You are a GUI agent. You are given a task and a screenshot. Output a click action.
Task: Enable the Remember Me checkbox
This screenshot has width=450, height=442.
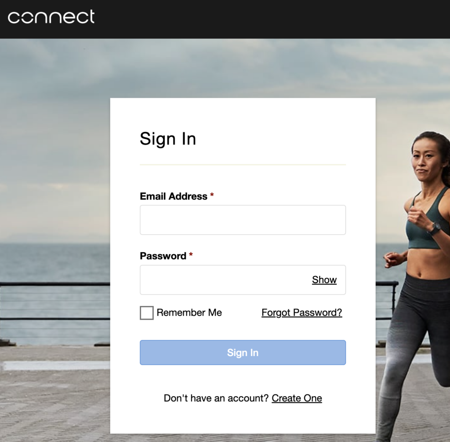point(147,313)
